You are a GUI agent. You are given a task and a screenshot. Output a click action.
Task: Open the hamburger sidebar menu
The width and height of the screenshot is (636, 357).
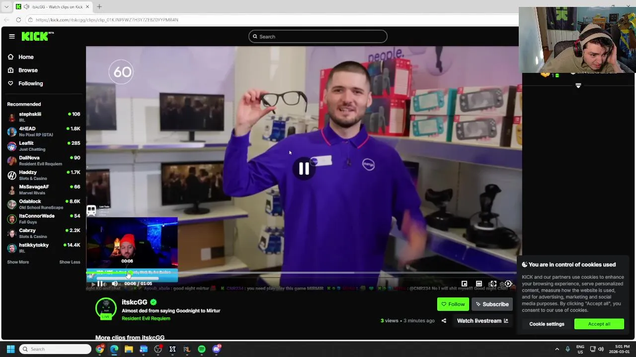pyautogui.click(x=11, y=36)
